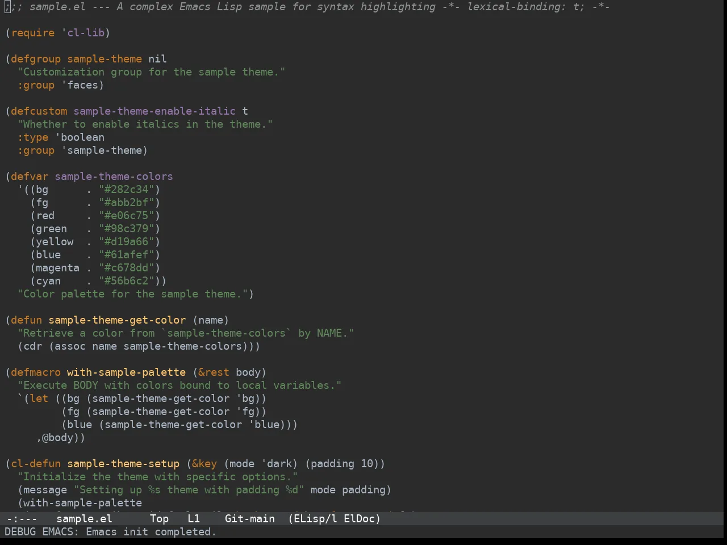The width and height of the screenshot is (727, 545).
Task: Click on the 'boolean' symbol
Action: coord(82,137)
